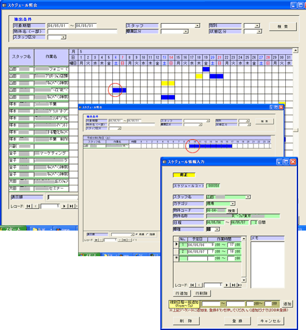This screenshot has height=330, width=306.
Task: Go to next record in schedule input dialog
Action: [227, 285]
